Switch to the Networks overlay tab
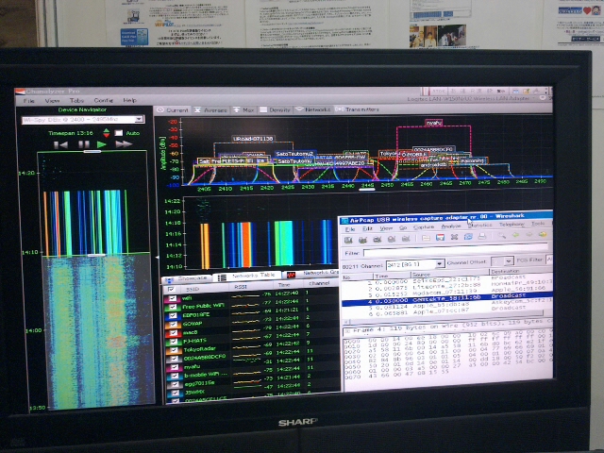 tap(312, 109)
